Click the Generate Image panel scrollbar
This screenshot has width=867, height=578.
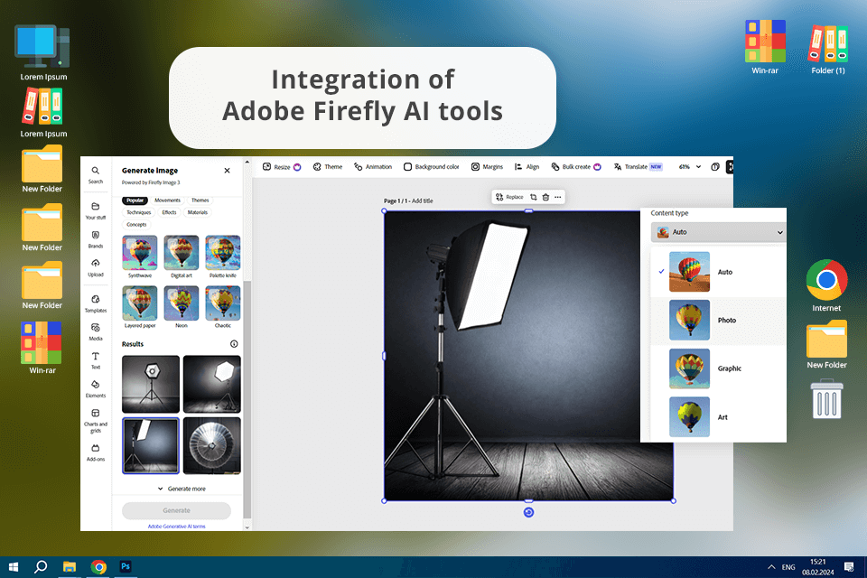[x=247, y=398]
